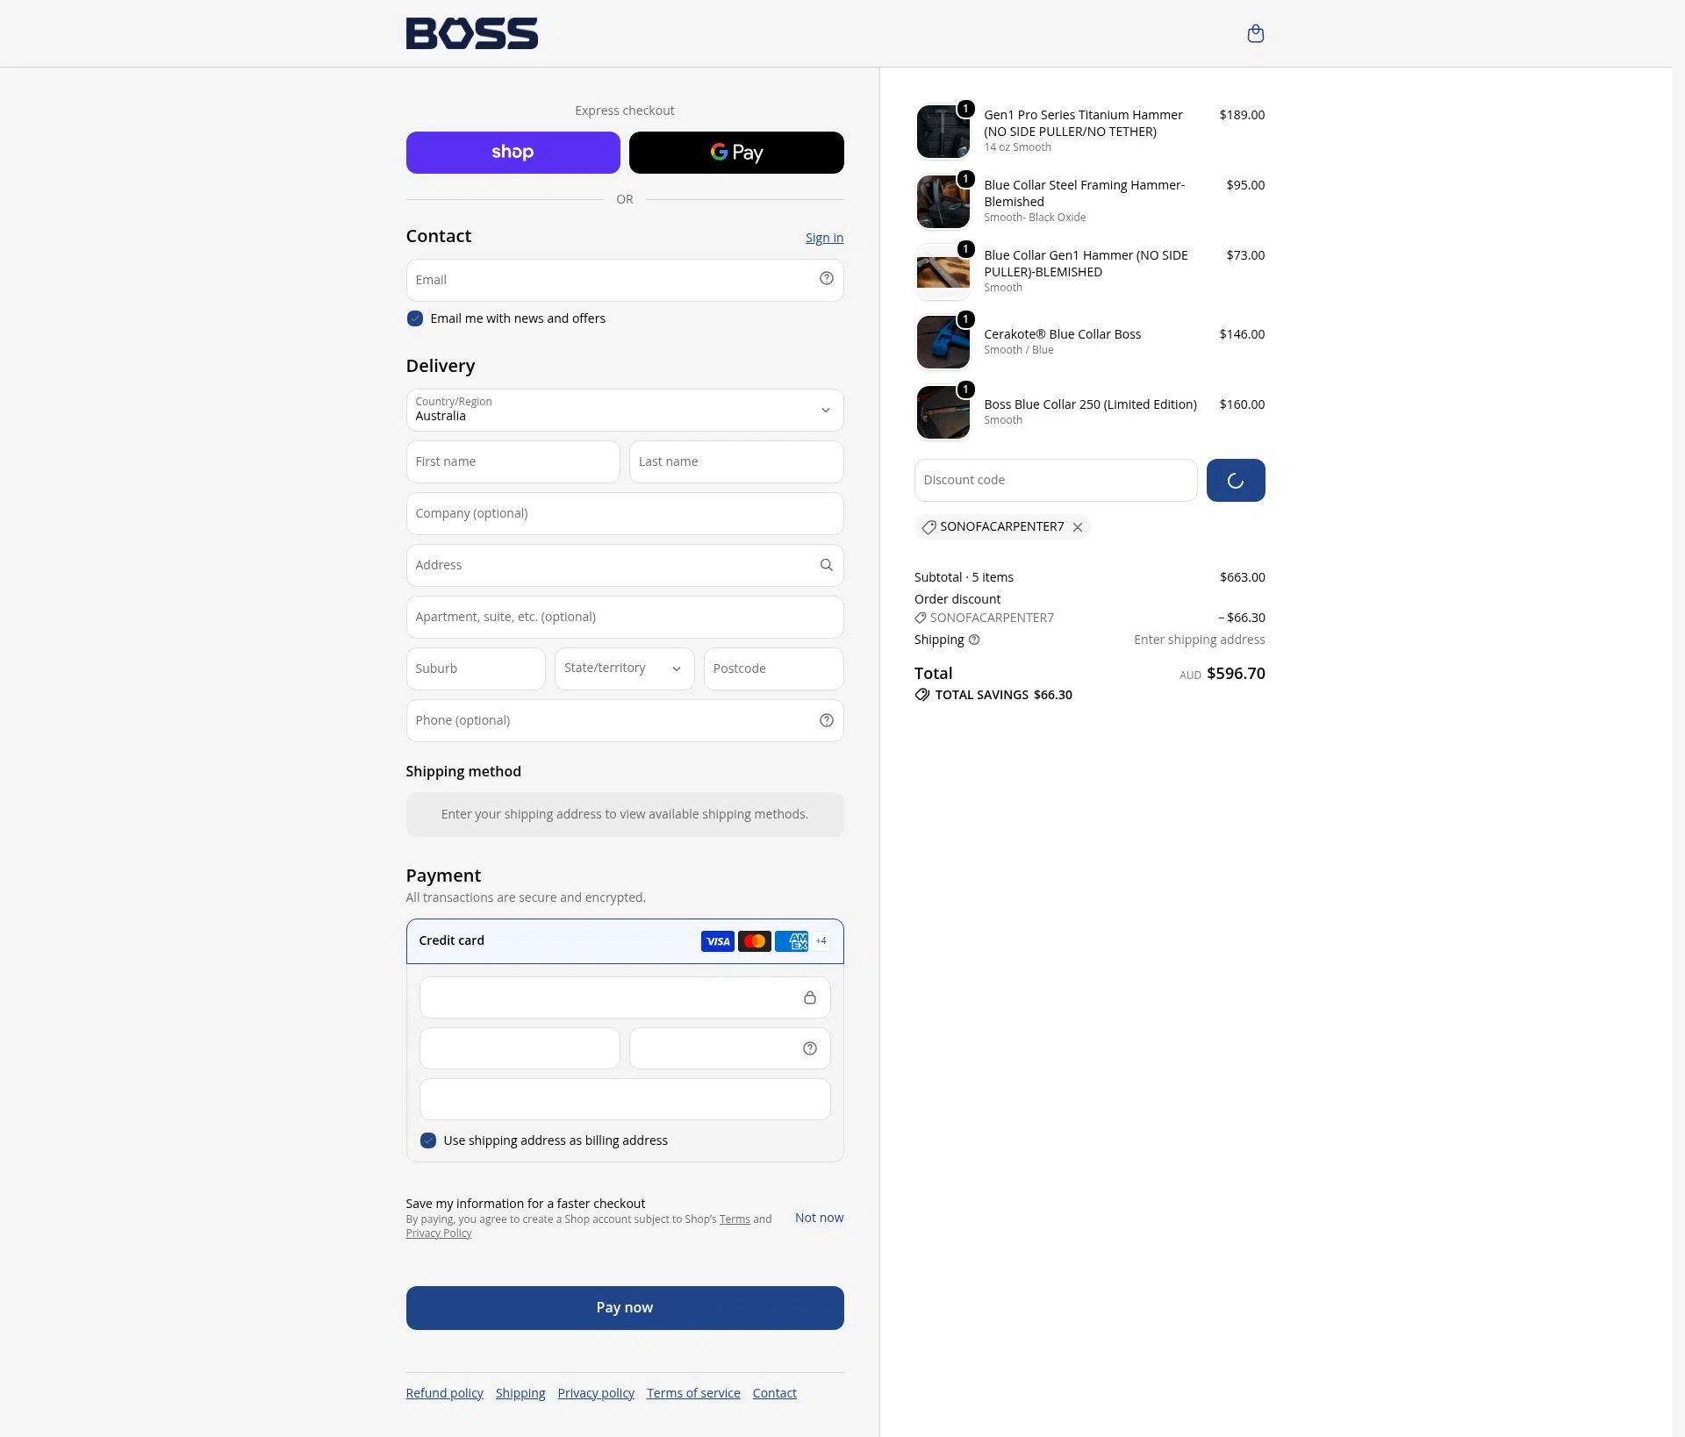Open Shop's Privacy Policy link
1685x1437 pixels.
(x=439, y=1233)
